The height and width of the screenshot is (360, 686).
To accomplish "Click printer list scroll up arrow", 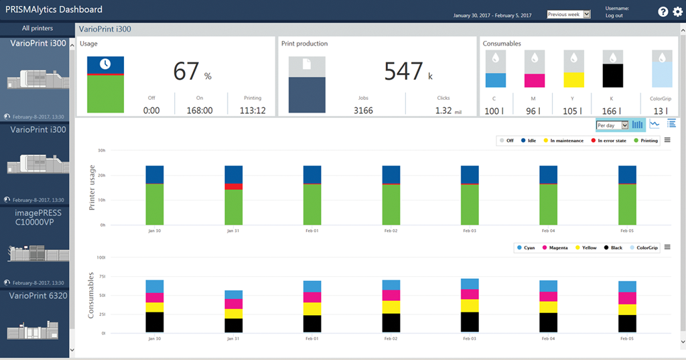I will [72, 45].
